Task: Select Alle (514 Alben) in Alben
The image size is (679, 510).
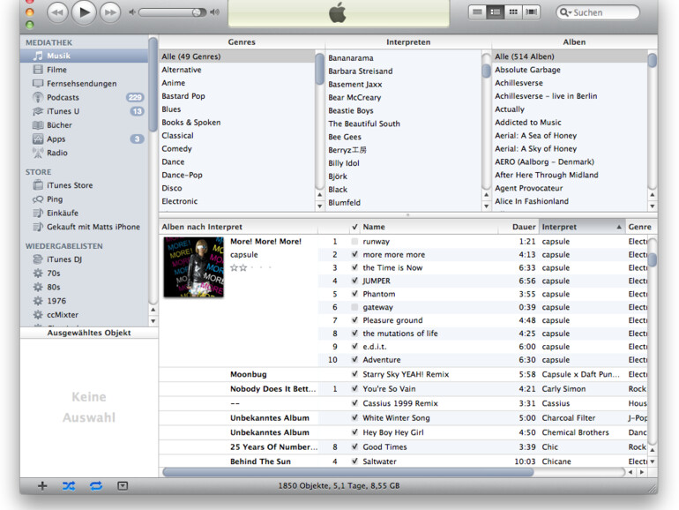Action: [570, 56]
